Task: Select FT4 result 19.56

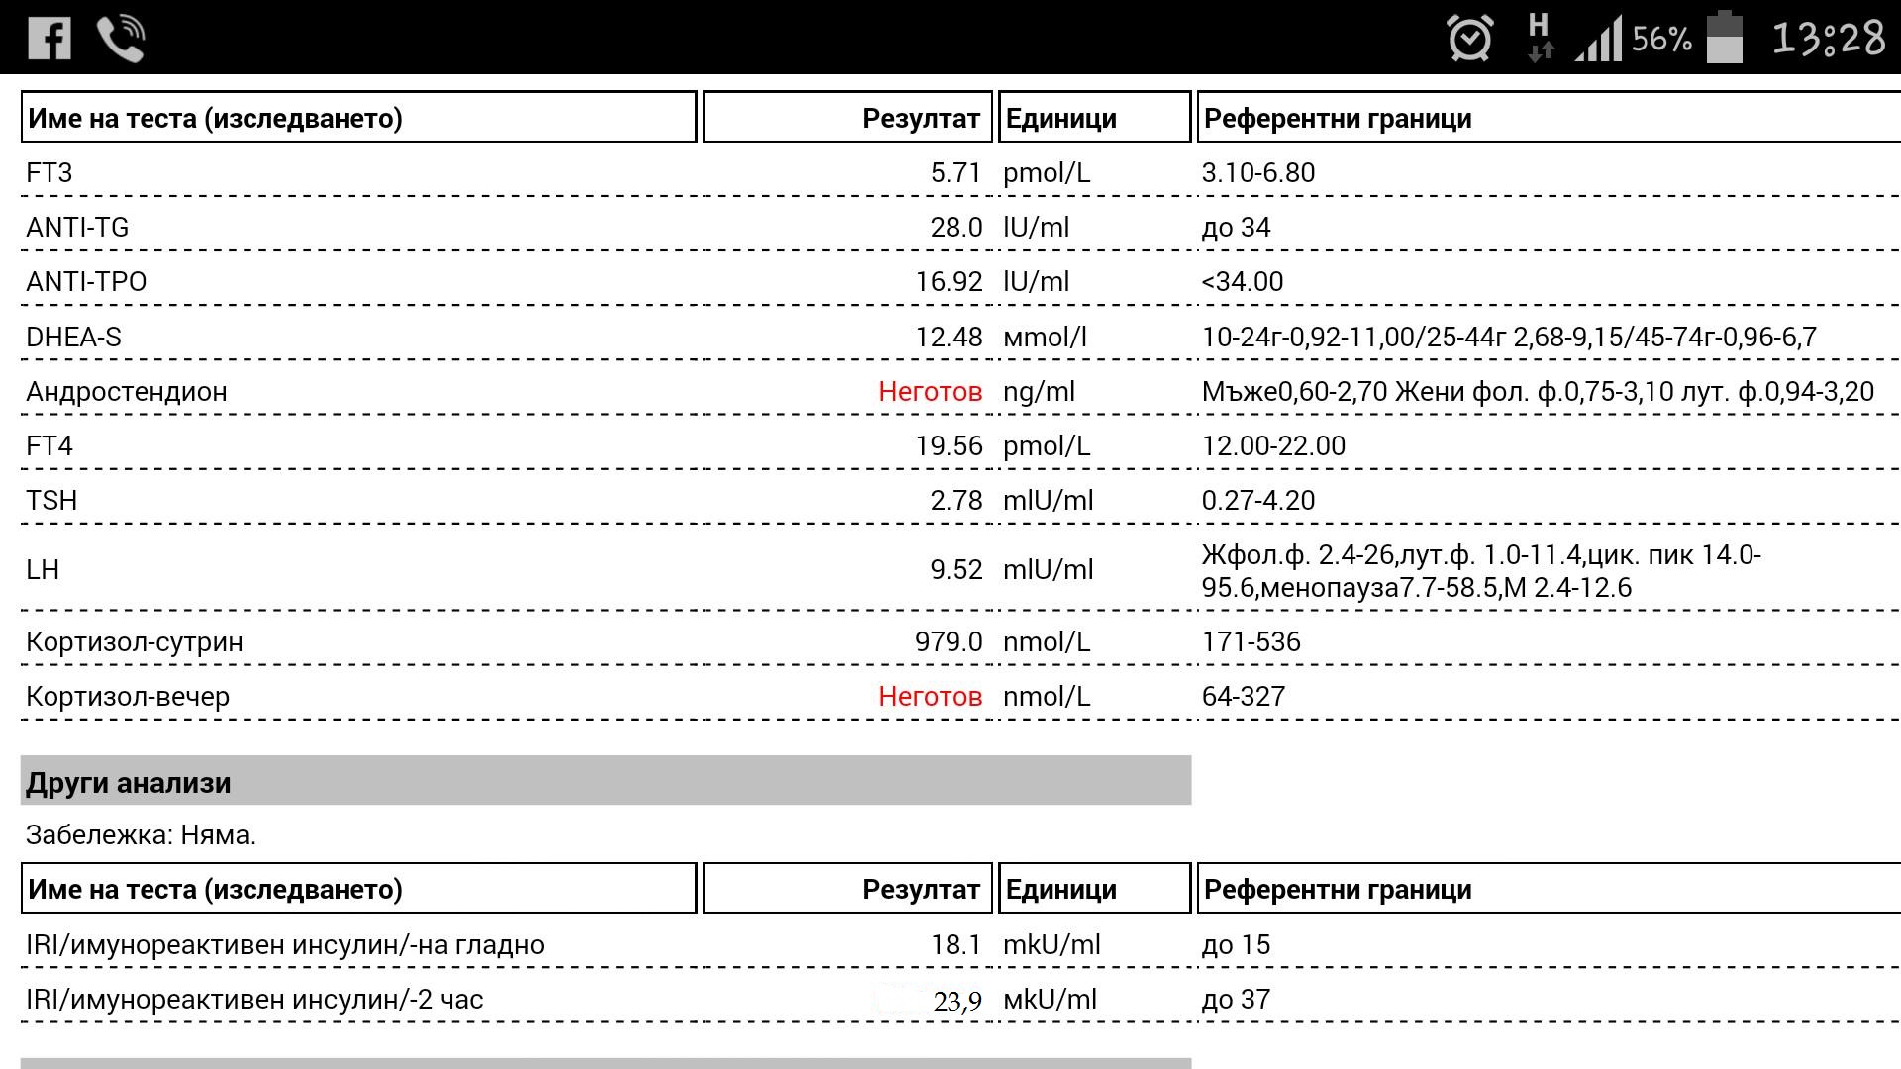Action: pyautogui.click(x=949, y=446)
